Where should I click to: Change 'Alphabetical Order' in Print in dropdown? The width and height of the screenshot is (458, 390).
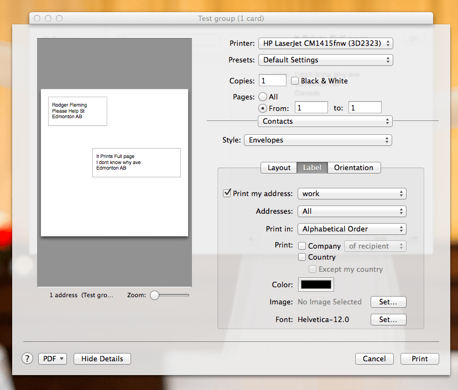[x=352, y=229]
